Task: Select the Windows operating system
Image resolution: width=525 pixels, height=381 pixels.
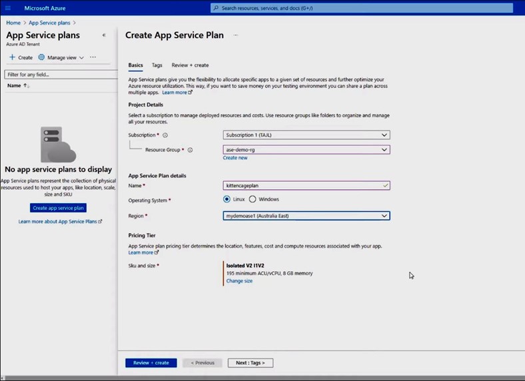Action: pyautogui.click(x=253, y=199)
